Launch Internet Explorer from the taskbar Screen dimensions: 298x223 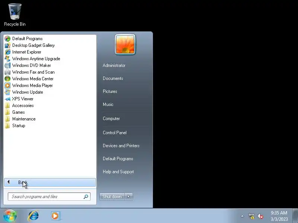pos(34,216)
